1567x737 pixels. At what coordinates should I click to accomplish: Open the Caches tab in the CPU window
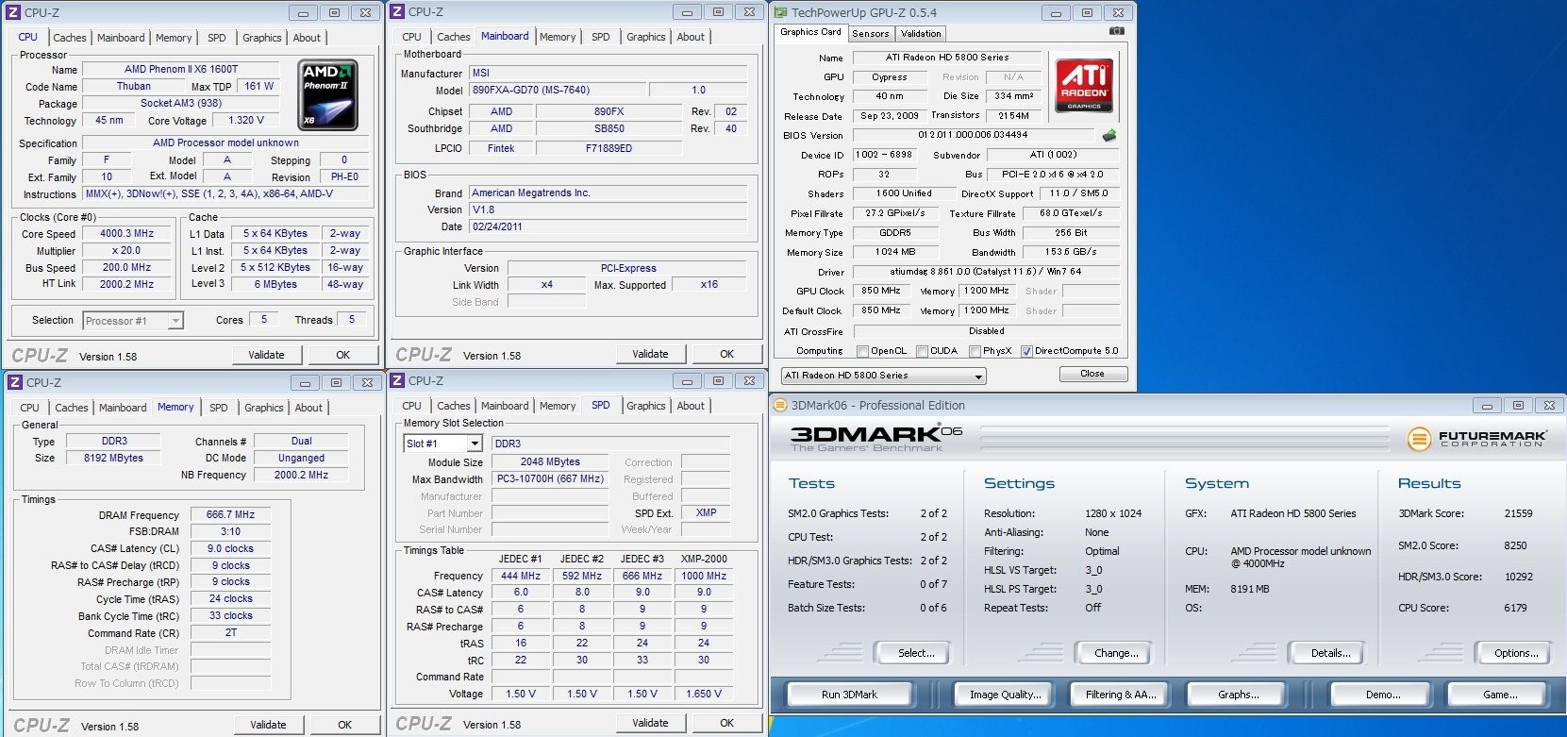(x=69, y=38)
